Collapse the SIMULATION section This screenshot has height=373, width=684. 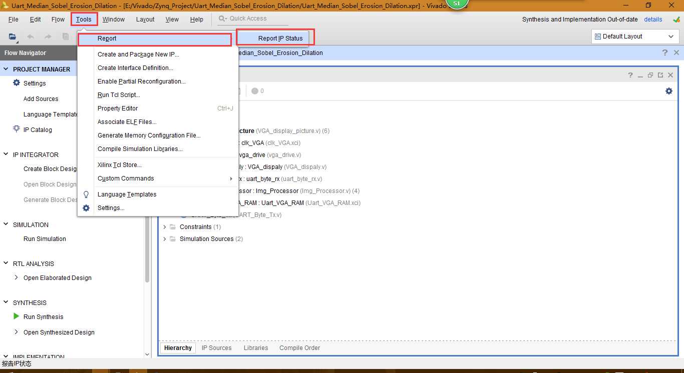click(7, 224)
